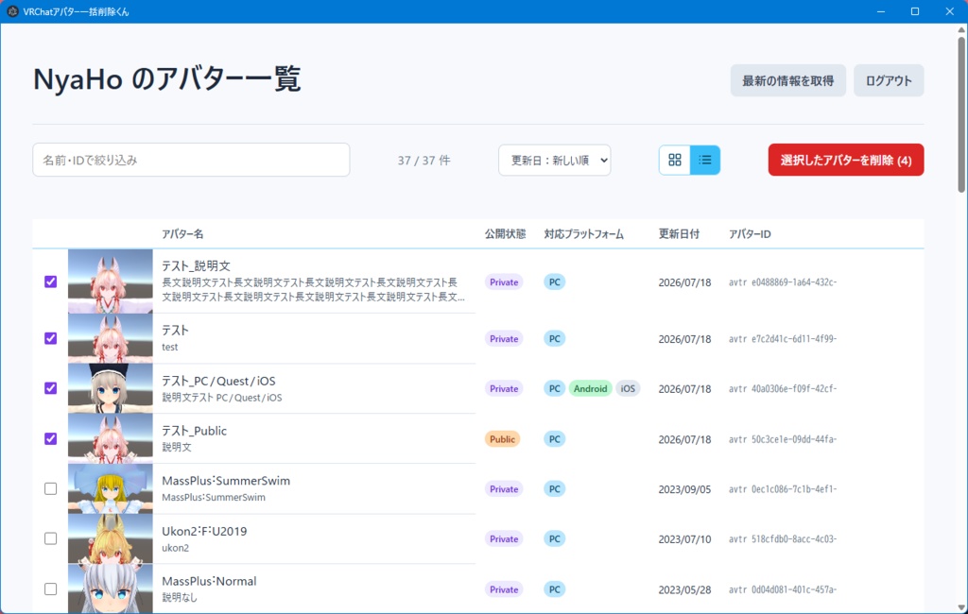The width and height of the screenshot is (968, 614).
Task: Check the MassPlus:SummerSwim avatar checkbox
Action: pyautogui.click(x=51, y=488)
